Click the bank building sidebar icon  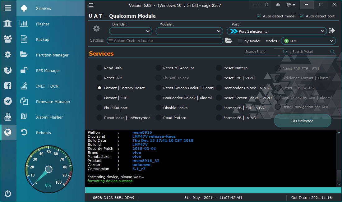pos(8,24)
